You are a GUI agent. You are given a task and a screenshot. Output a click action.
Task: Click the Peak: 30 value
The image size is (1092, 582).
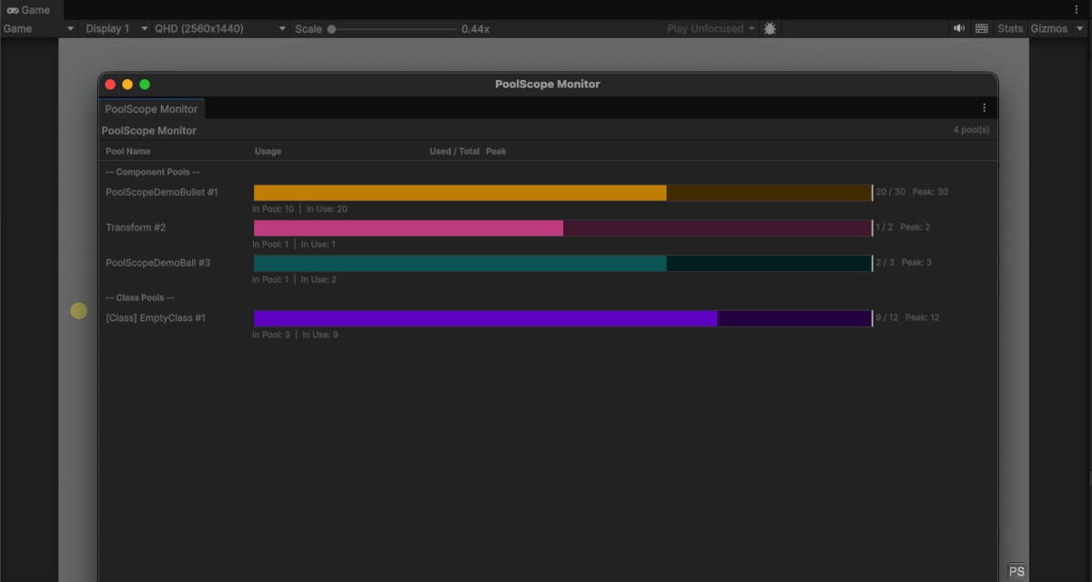click(930, 192)
